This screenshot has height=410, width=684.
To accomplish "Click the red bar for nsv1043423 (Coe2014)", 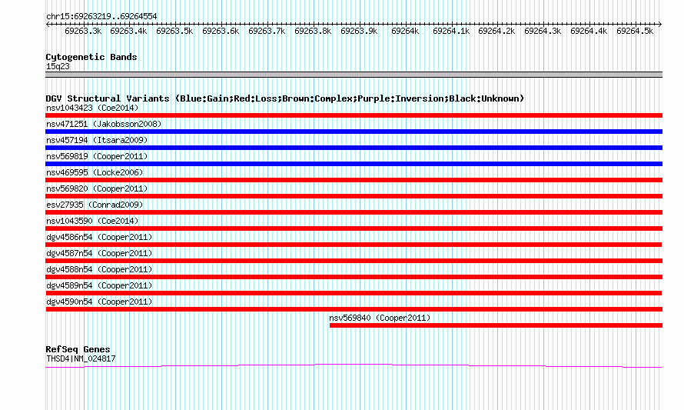I will 354,115.
